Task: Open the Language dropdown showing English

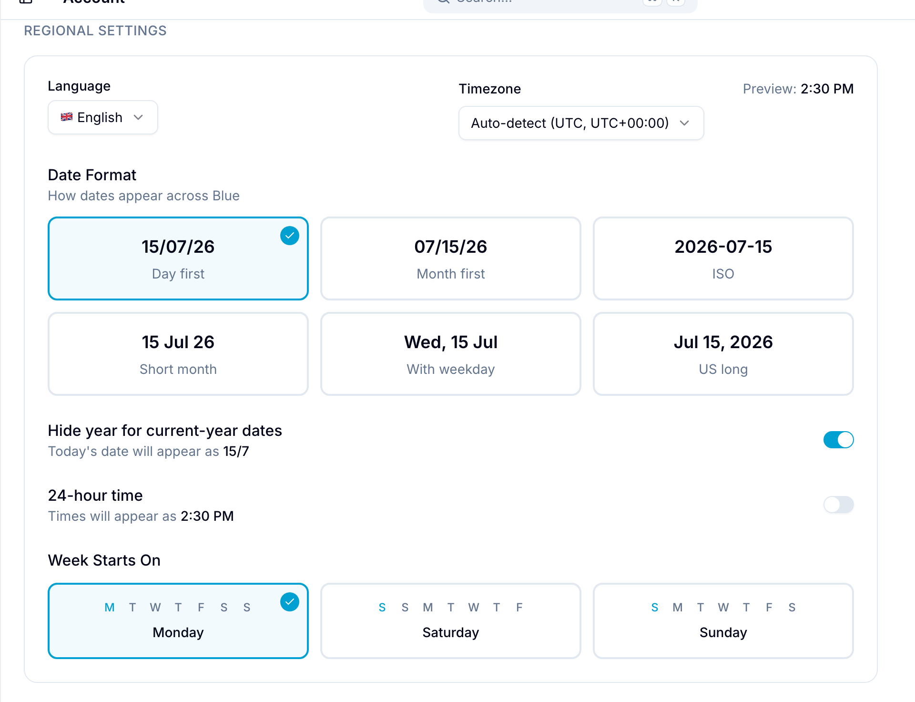Action: tap(102, 117)
